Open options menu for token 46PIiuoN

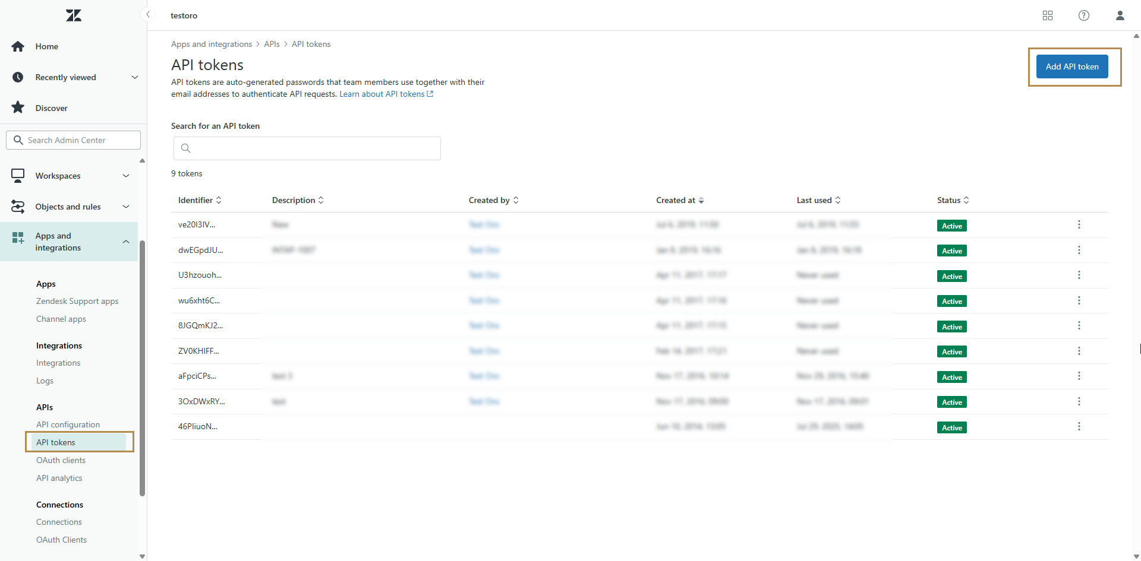pos(1079,426)
